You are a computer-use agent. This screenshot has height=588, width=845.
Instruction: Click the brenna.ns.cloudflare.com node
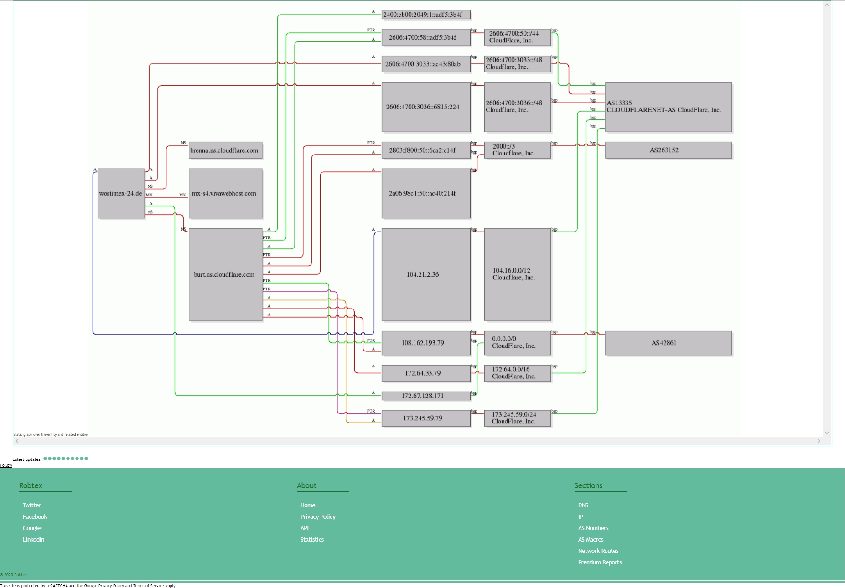click(225, 150)
